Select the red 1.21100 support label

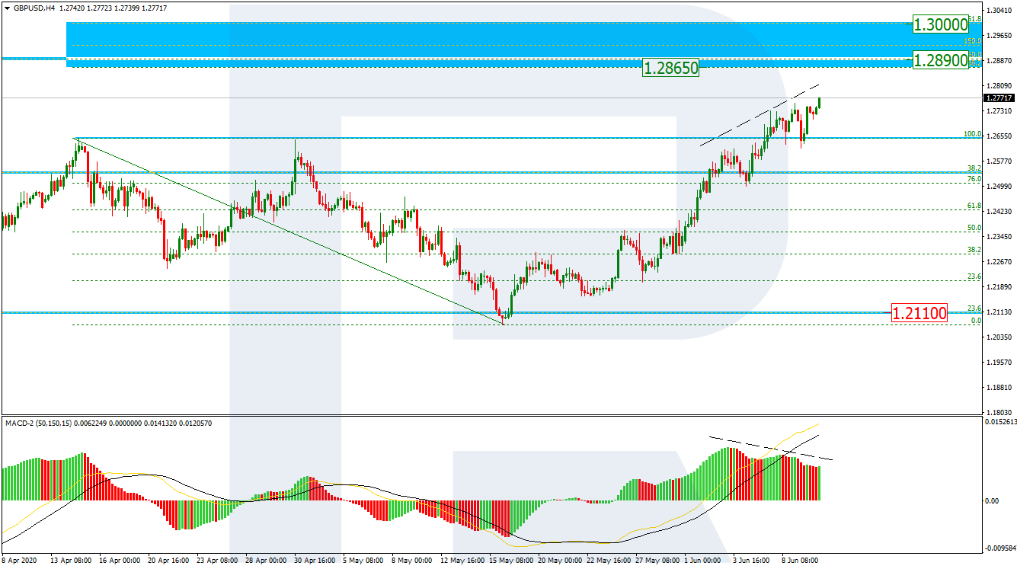point(920,312)
